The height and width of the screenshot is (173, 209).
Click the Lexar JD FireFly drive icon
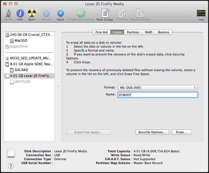7,76
